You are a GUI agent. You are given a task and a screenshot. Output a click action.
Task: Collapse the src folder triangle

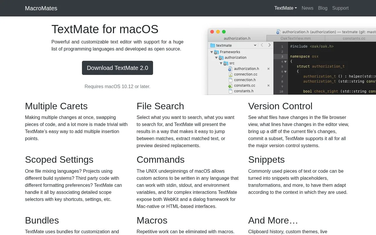click(x=221, y=63)
